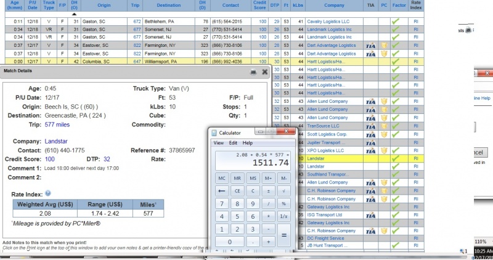Image resolution: width=493 pixels, height=260 pixels.
Task: Open the Rate Index help icon
Action: click(x=48, y=193)
